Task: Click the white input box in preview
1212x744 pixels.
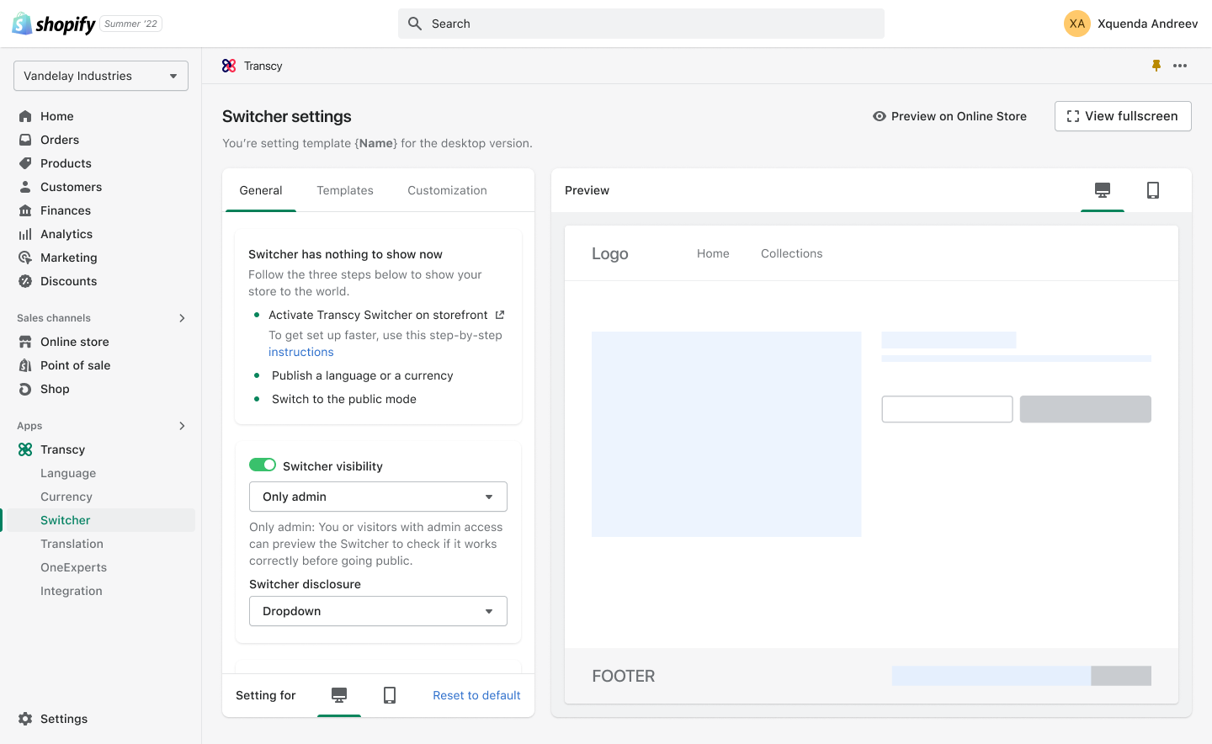Action: point(947,409)
